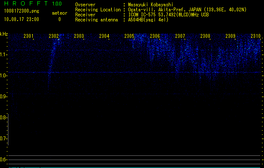Select the file name 1008172300.png

[22, 11]
